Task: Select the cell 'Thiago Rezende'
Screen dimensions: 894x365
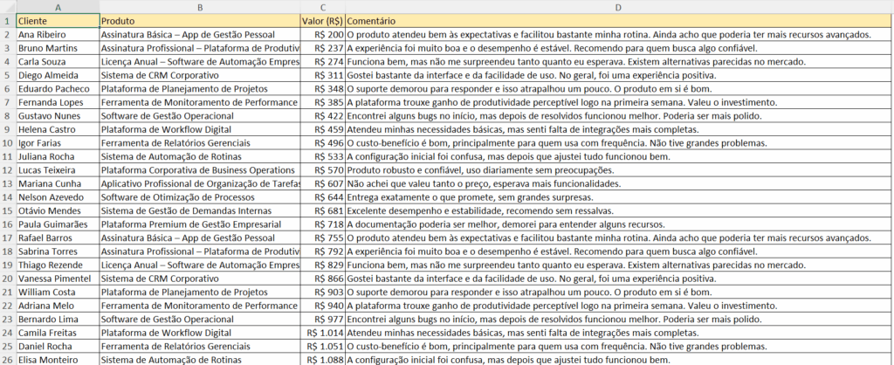Action: coord(58,265)
